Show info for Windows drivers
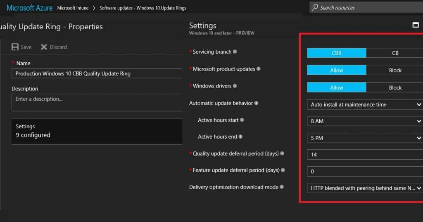 235,86
